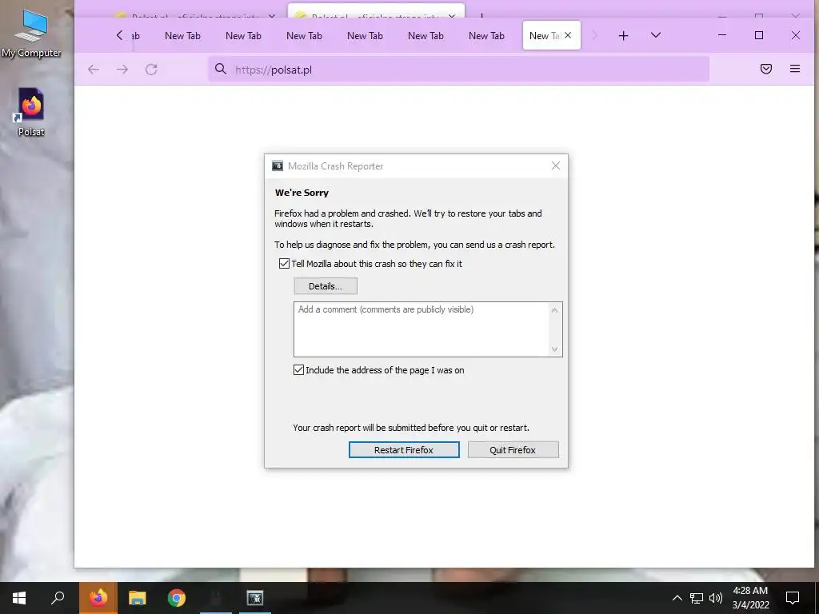The image size is (819, 614).
Task: Open Polsat desktop shortcut
Action: [31, 112]
